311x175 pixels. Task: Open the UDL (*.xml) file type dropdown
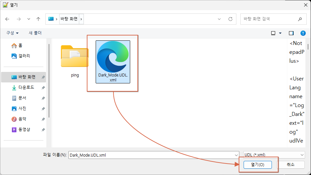(x=274, y=155)
